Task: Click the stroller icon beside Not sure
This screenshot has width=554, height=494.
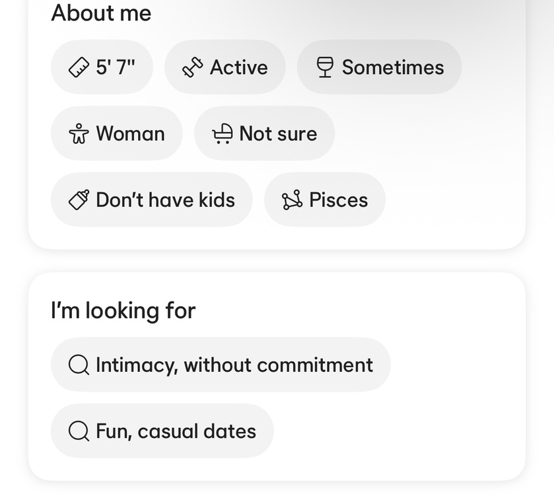Action: [222, 133]
